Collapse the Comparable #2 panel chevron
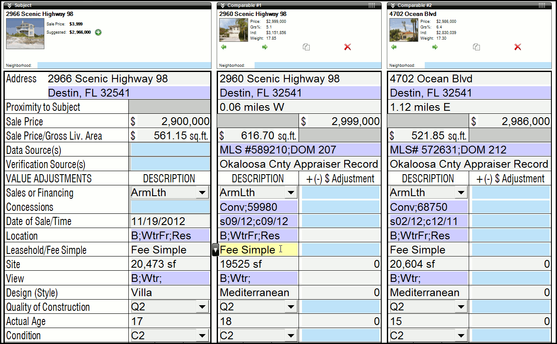The height and width of the screenshot is (344, 557). pos(393,5)
